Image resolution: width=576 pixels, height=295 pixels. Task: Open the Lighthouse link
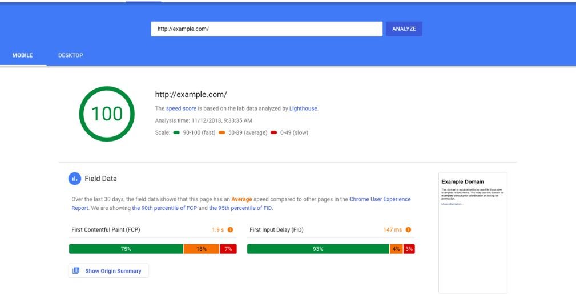tap(303, 108)
